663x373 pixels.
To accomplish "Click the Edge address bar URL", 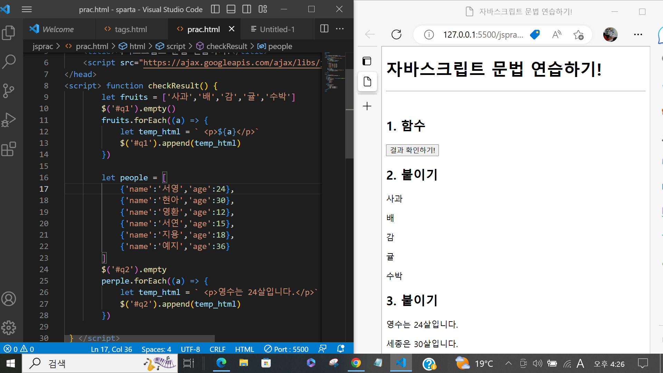I will [483, 35].
